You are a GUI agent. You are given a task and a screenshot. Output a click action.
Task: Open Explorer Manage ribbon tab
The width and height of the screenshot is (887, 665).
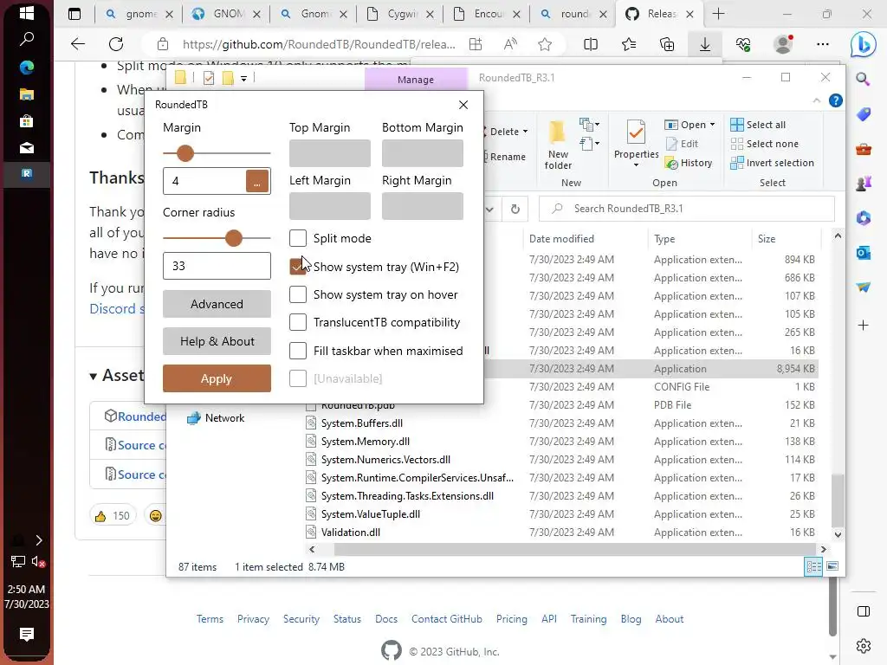coord(416,79)
